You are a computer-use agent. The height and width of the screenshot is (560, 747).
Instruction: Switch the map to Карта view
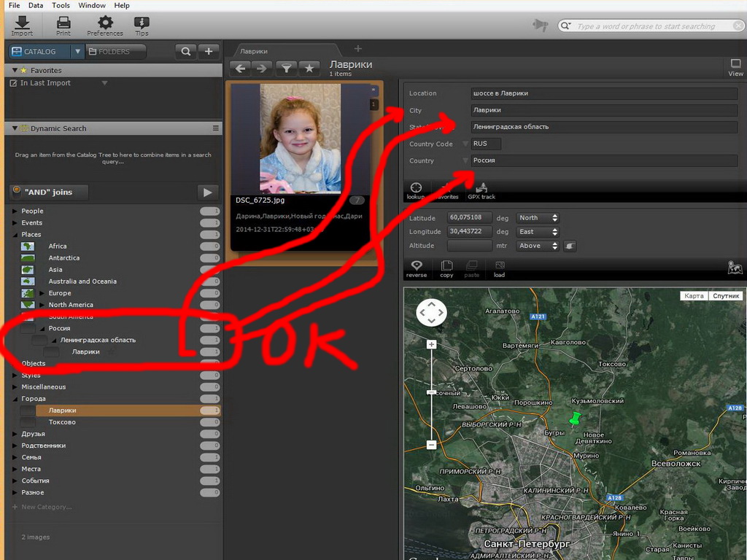pos(694,296)
